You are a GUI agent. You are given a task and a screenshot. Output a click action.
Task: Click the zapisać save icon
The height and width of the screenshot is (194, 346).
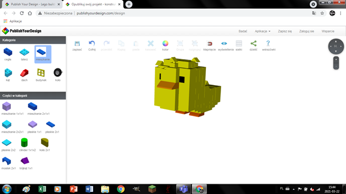point(77,44)
